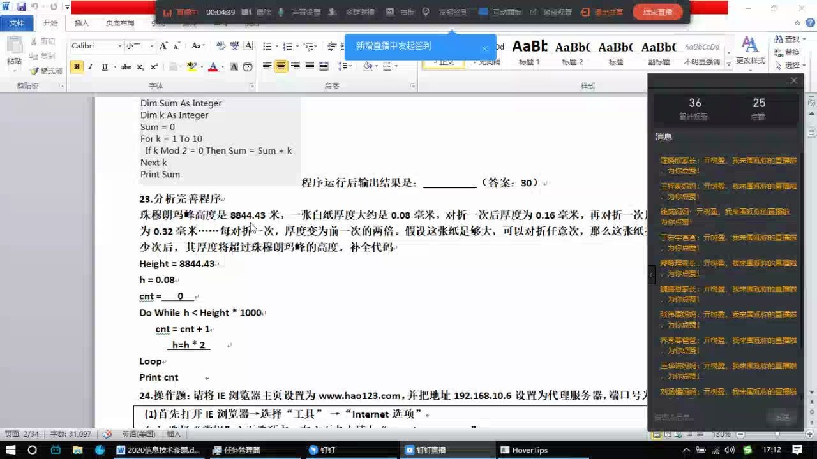Click the 结束直播 button
The image size is (817, 459).
click(657, 11)
